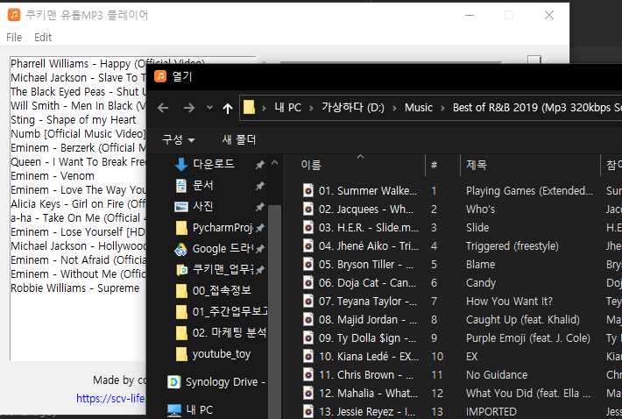Click the folder icon in address bar
Screen dimensions: 622x419
click(249, 107)
